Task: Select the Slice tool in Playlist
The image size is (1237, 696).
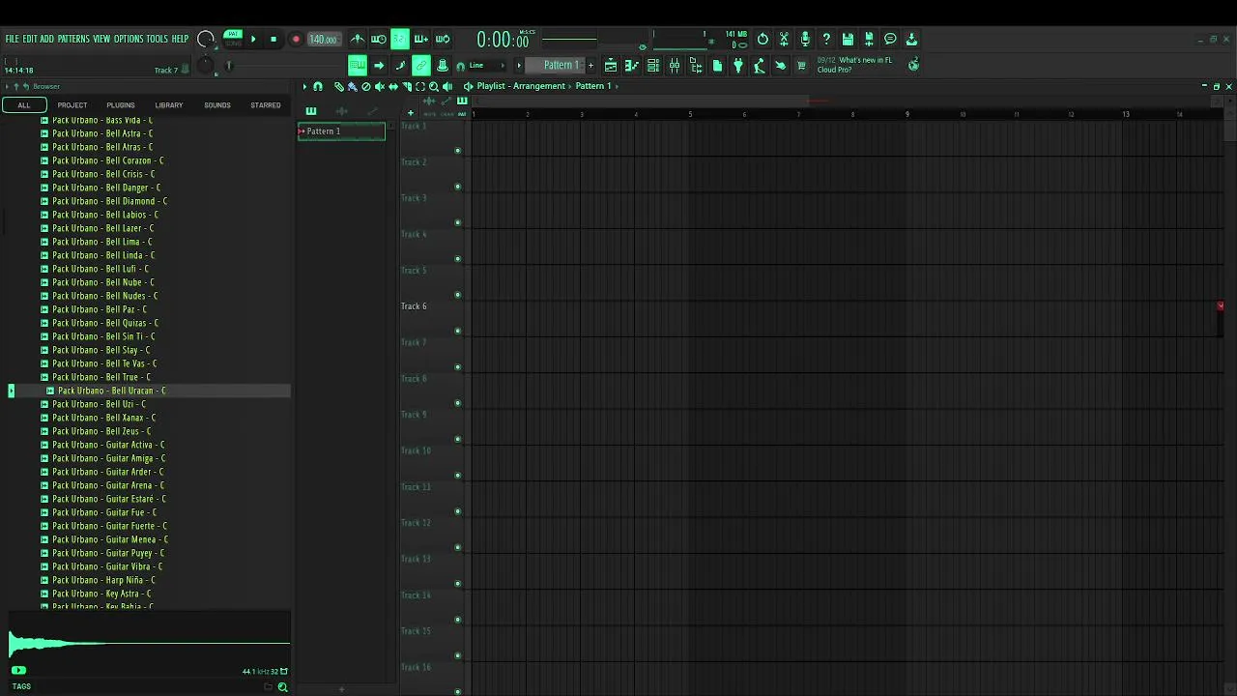Action: coord(406,86)
